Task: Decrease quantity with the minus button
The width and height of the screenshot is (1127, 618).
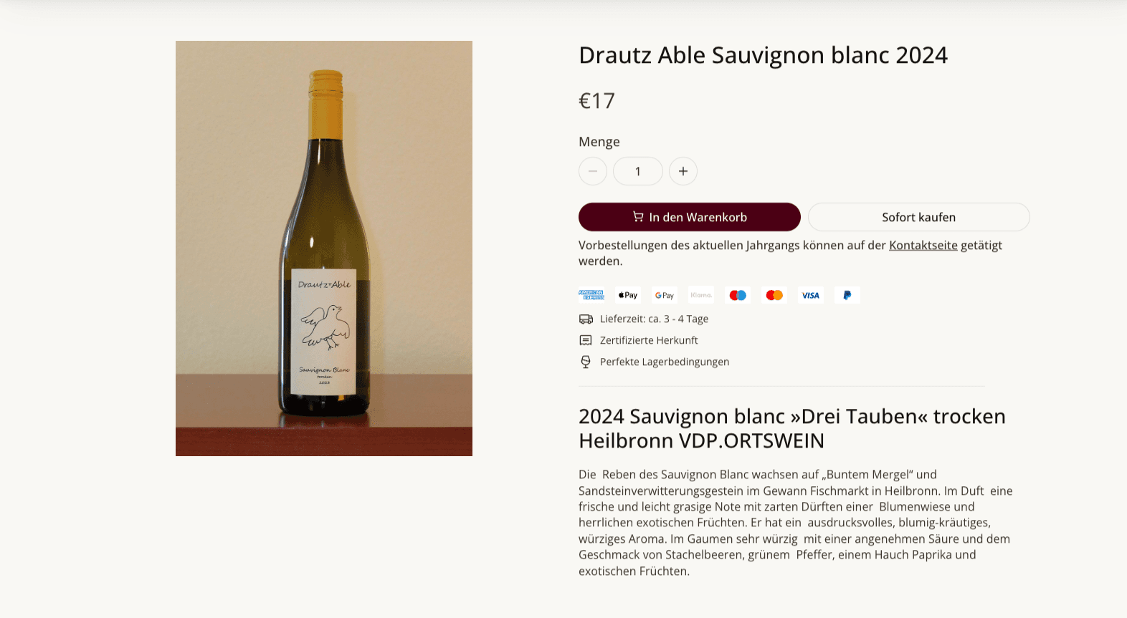Action: pyautogui.click(x=593, y=171)
